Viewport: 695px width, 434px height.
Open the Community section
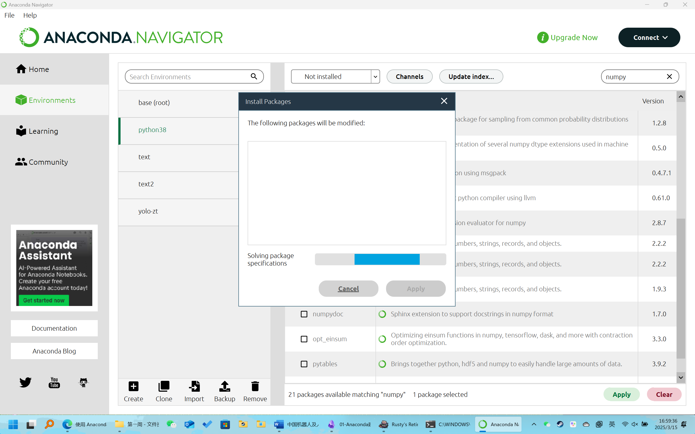(x=42, y=162)
